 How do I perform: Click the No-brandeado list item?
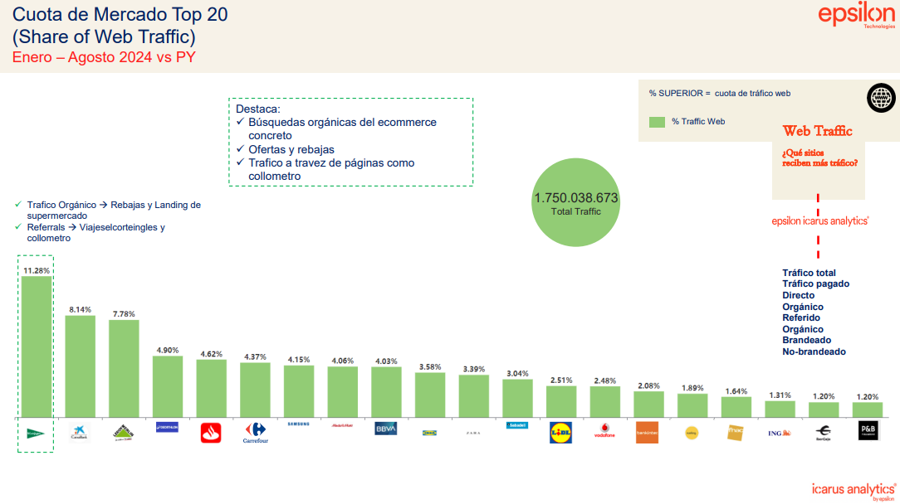[814, 351]
